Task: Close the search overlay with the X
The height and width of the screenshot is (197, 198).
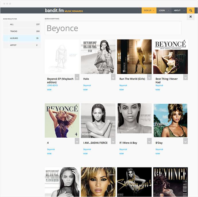Action: tap(191, 17)
